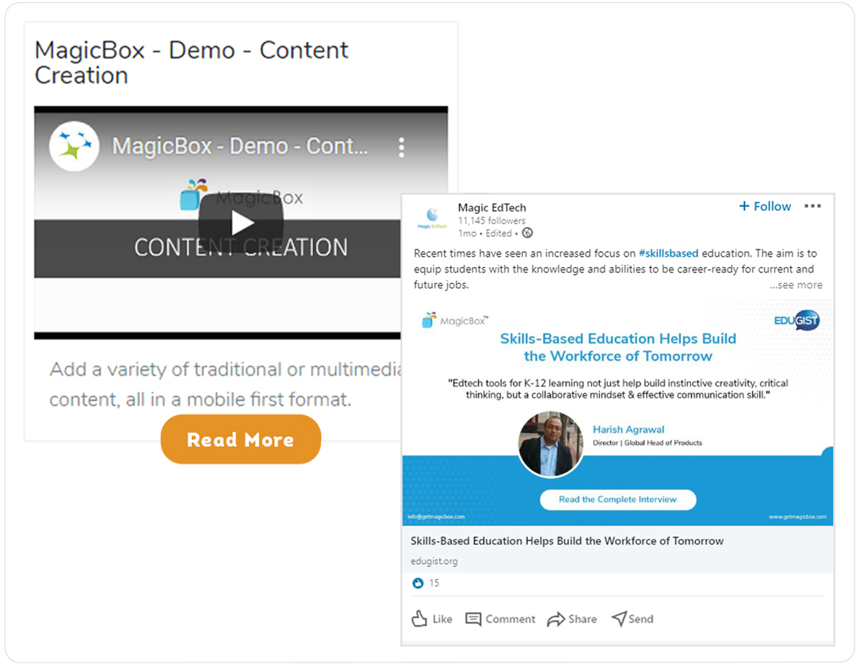Open the LinkedIn post's three-dot menu
The width and height of the screenshot is (856, 664).
(812, 206)
